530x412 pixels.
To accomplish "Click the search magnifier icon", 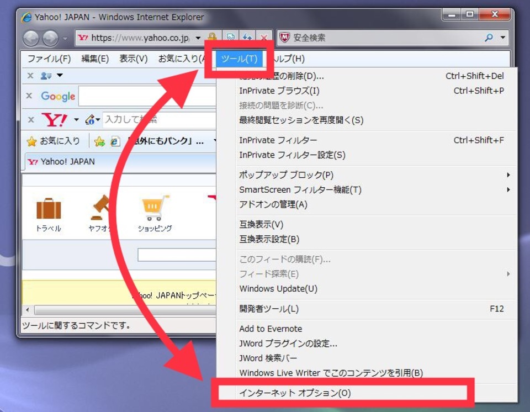I will pyautogui.click(x=489, y=37).
